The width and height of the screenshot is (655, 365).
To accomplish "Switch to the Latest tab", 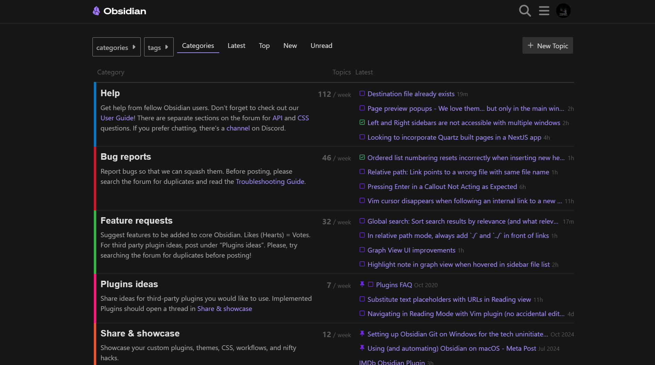I will click(x=236, y=46).
